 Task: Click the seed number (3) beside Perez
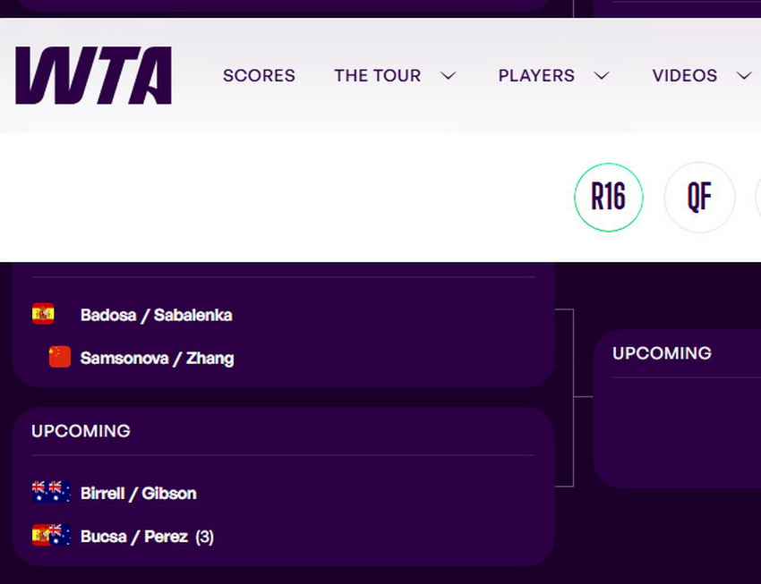tap(204, 537)
